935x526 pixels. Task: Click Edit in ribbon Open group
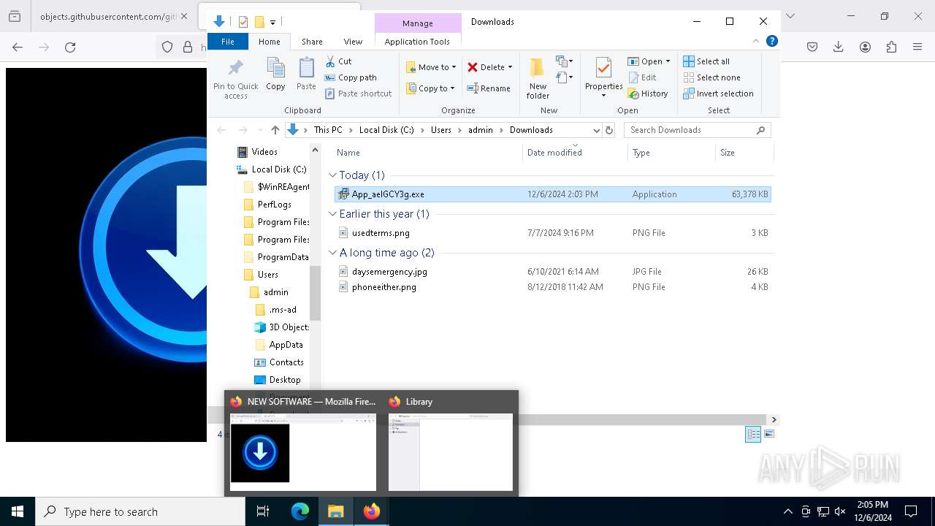641,77
